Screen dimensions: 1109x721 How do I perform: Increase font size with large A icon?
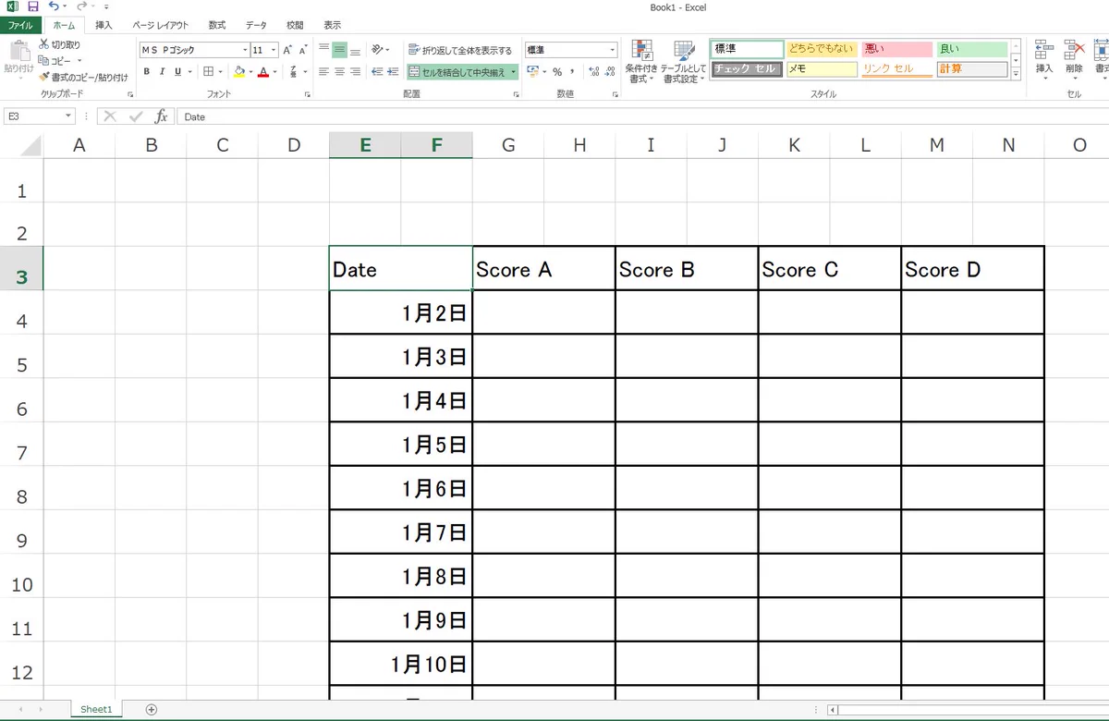[287, 50]
